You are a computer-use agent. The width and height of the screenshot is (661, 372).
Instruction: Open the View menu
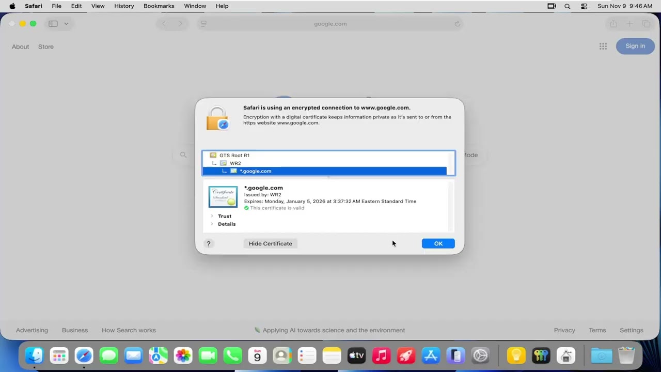coord(98,6)
